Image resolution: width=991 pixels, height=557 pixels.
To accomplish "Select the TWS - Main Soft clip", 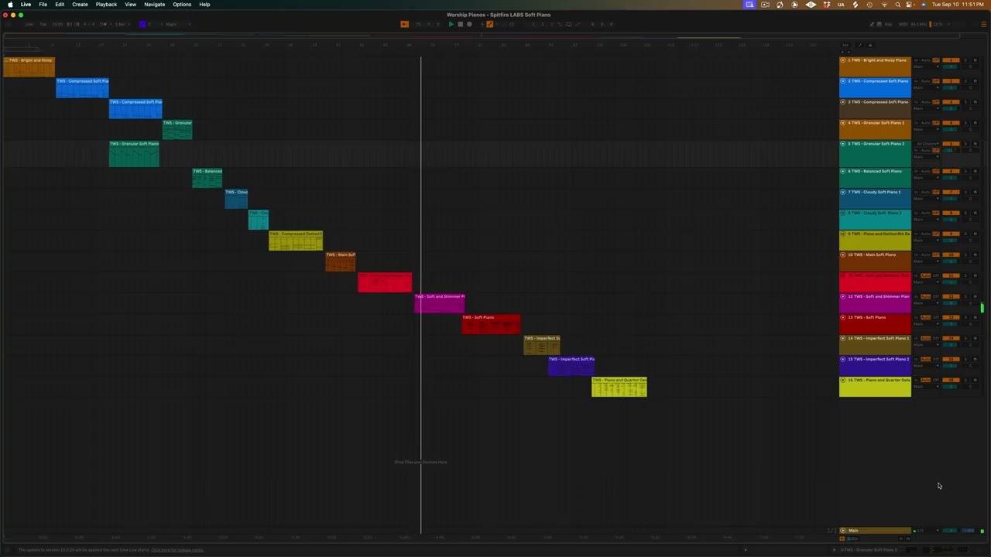I will click(341, 262).
